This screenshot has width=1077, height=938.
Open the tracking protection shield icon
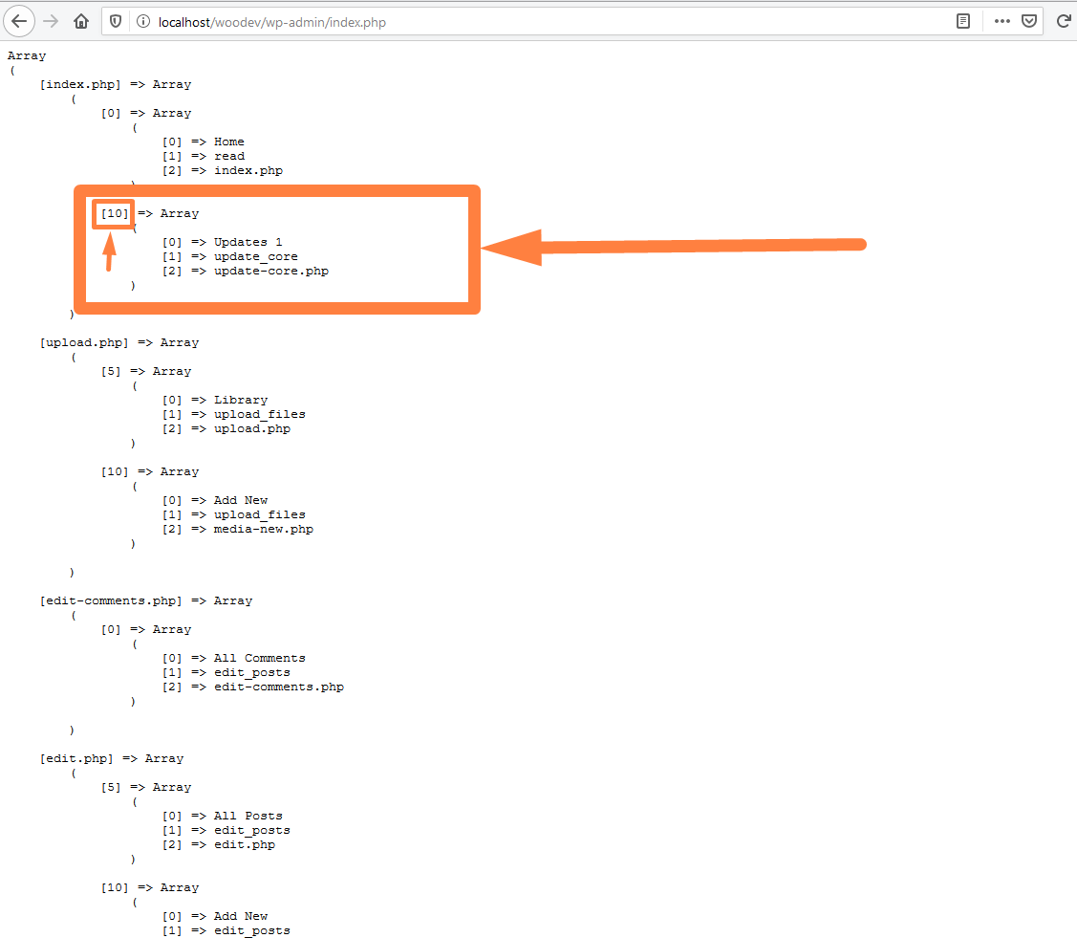[x=116, y=21]
